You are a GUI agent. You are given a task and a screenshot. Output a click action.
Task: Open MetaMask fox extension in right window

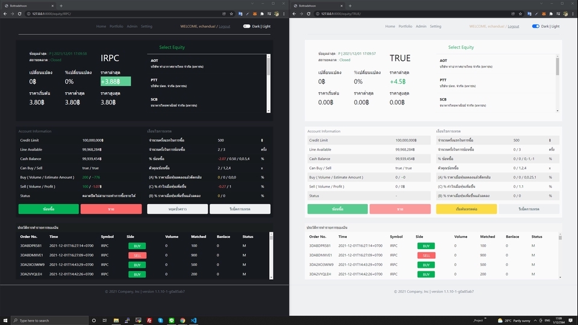click(x=543, y=13)
